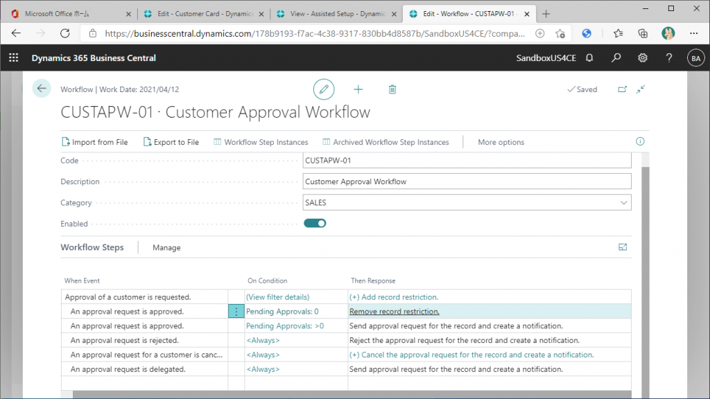Switch to View - Assisted Setup tab
Screen dimensions: 710x399
[338, 14]
